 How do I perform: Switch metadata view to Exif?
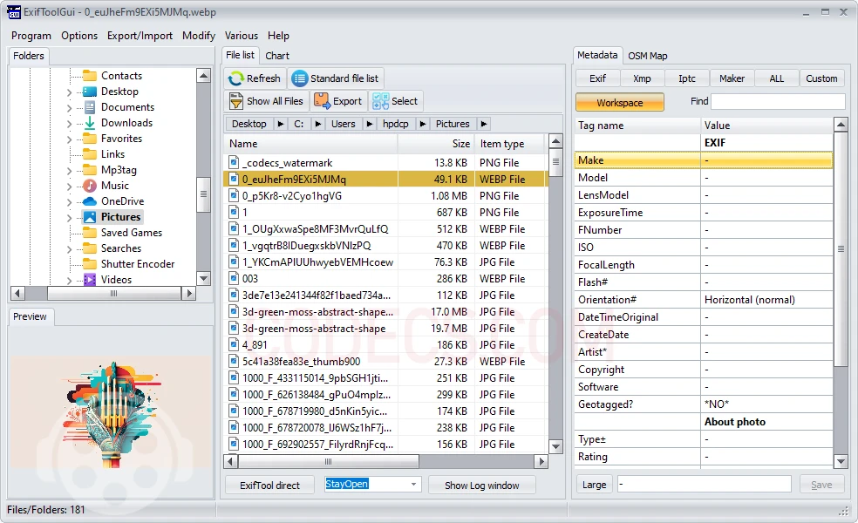597,78
